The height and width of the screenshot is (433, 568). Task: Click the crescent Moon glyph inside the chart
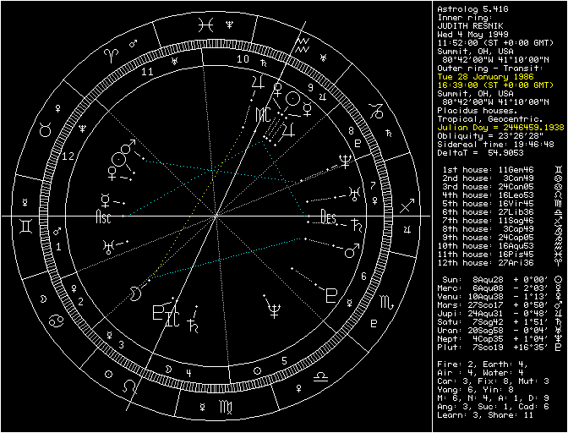point(134,293)
